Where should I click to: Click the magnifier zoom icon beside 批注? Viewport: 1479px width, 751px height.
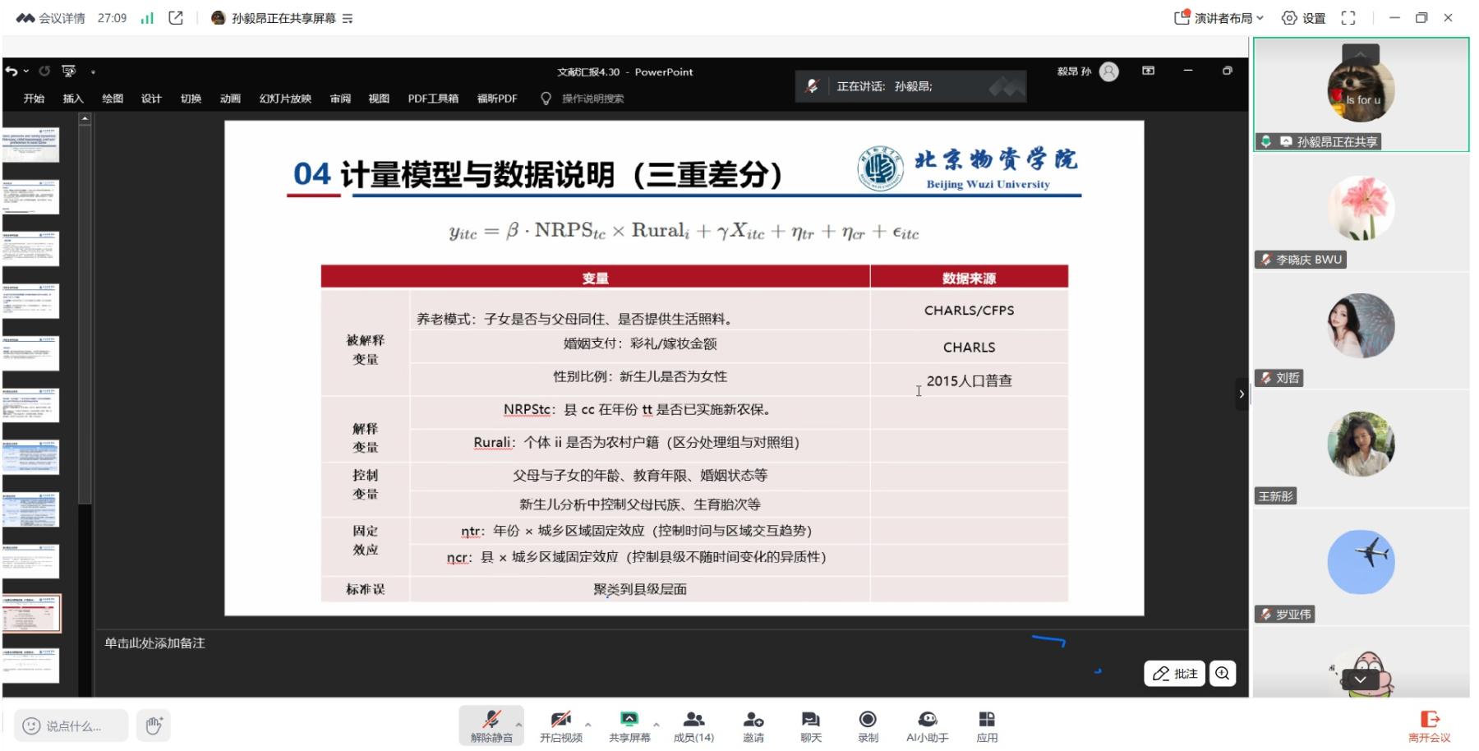pos(1223,674)
